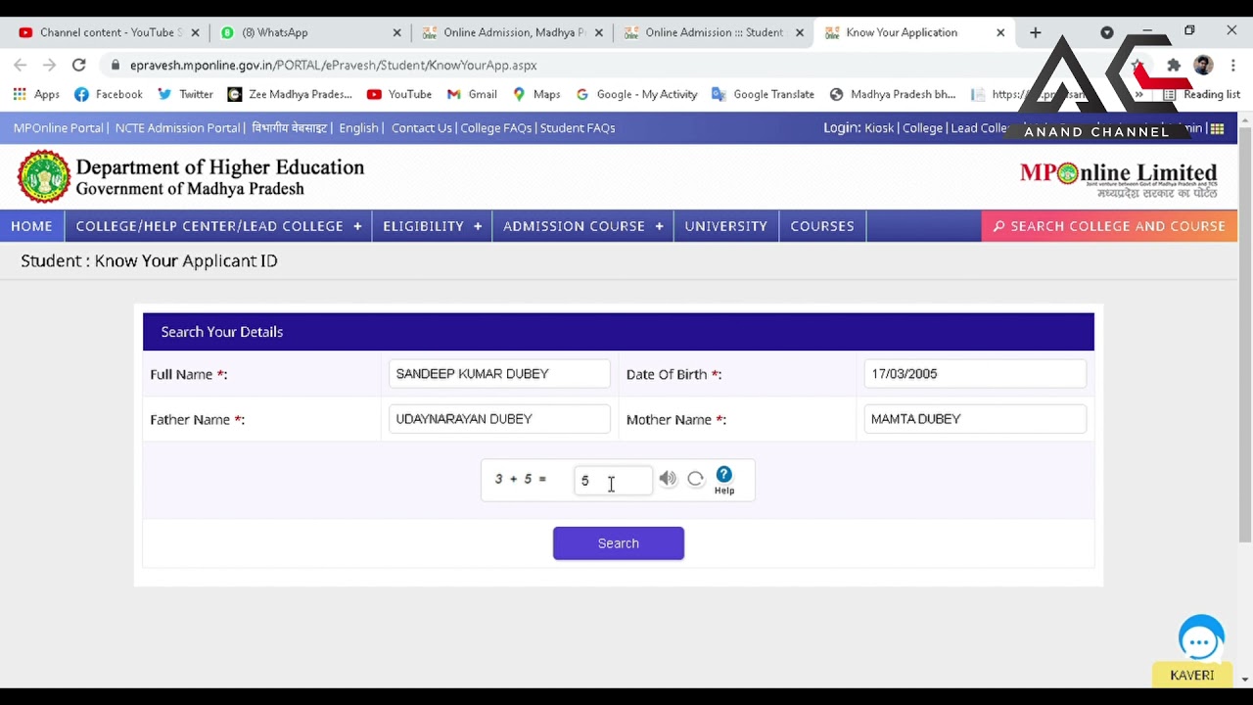Open Twitter bookmark
The width and height of the screenshot is (1253, 705).
click(185, 94)
